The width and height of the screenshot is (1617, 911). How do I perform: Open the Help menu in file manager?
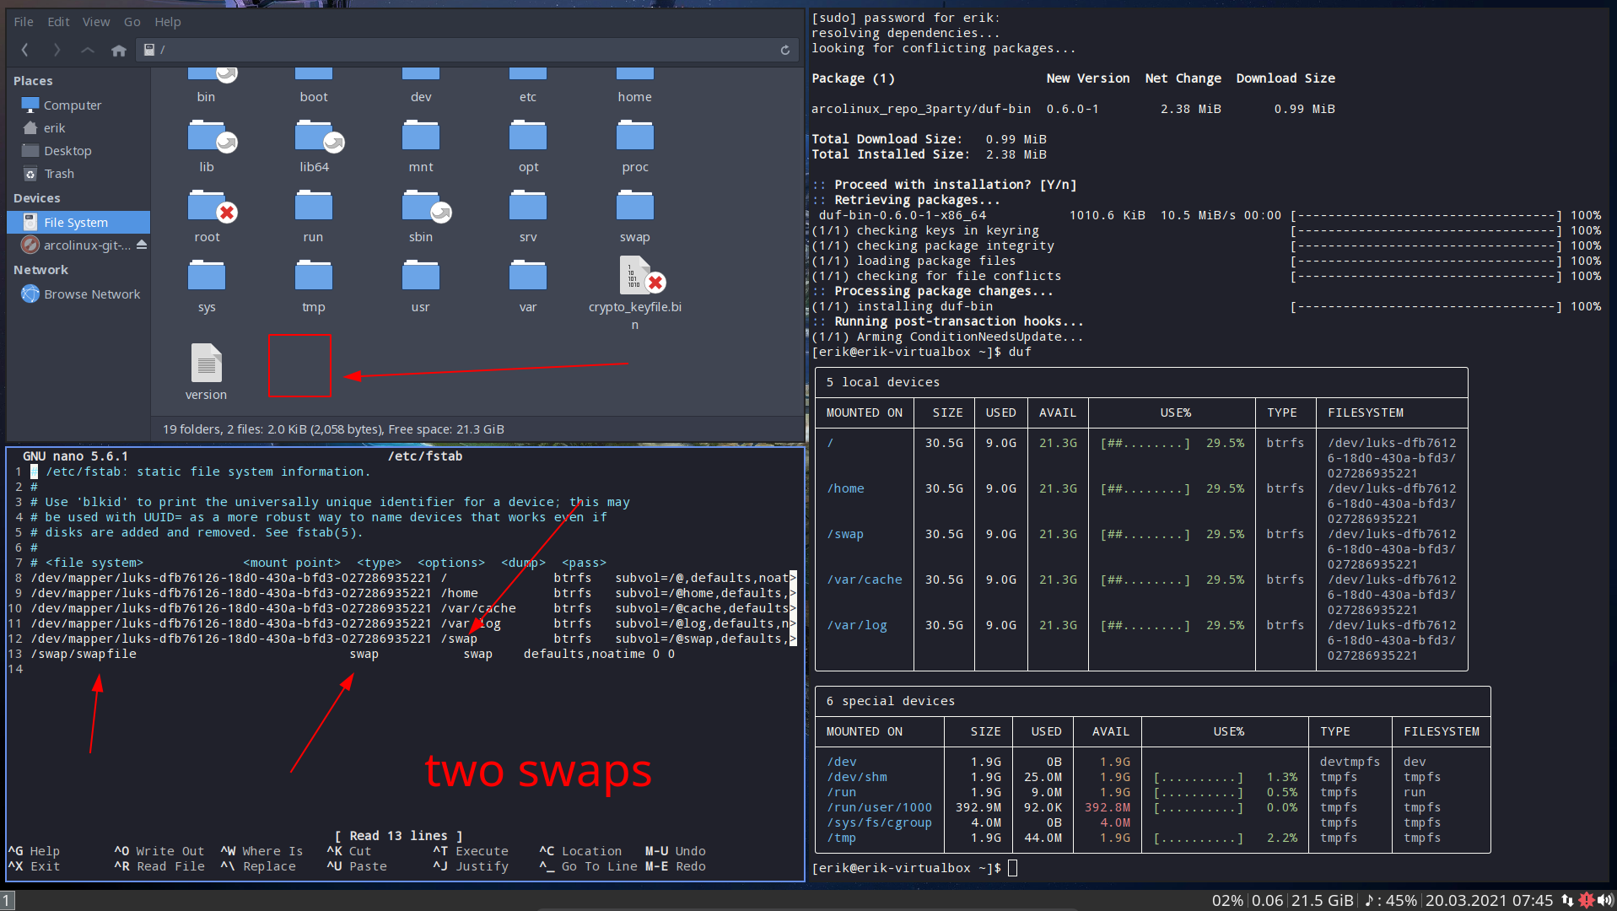coord(168,22)
